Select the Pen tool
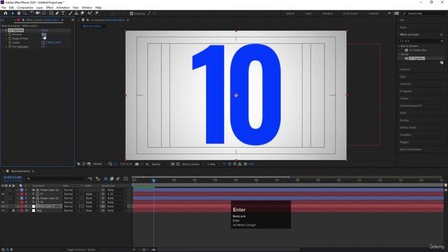The image size is (448, 252). [x=57, y=13]
